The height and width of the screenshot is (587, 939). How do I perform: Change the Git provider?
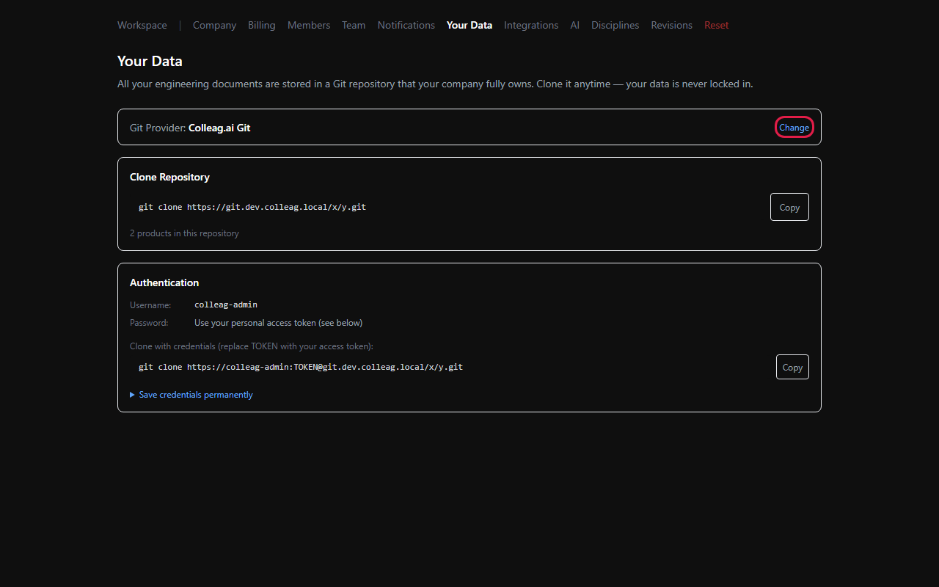[x=794, y=128]
